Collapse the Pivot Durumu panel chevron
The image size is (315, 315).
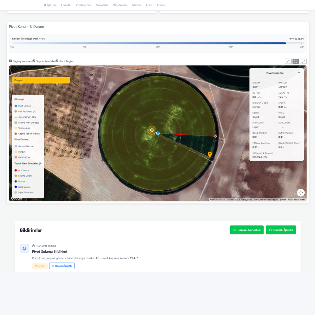pos(299,72)
